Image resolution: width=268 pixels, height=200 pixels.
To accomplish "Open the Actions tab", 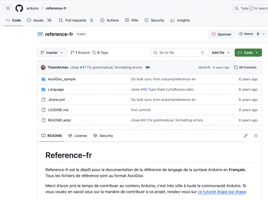I will (x=109, y=20).
